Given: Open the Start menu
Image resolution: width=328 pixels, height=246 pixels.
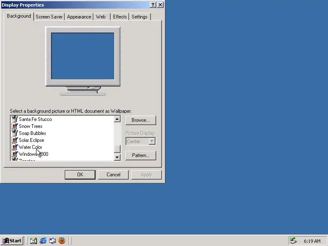Looking at the screenshot, I should (x=12, y=241).
